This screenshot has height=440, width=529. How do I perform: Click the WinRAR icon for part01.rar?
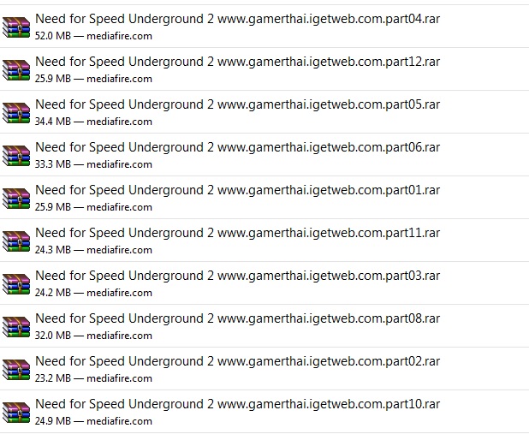tap(16, 199)
